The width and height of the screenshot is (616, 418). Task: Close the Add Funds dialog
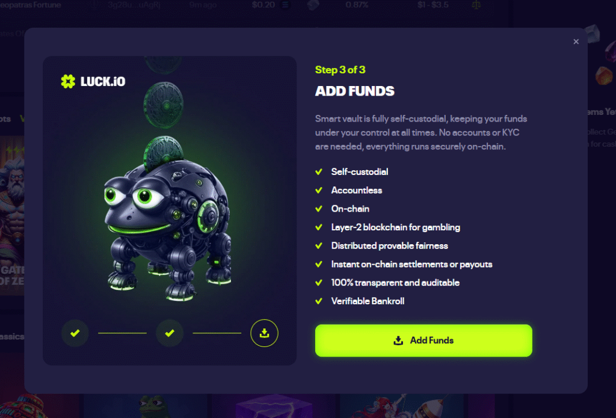576,41
